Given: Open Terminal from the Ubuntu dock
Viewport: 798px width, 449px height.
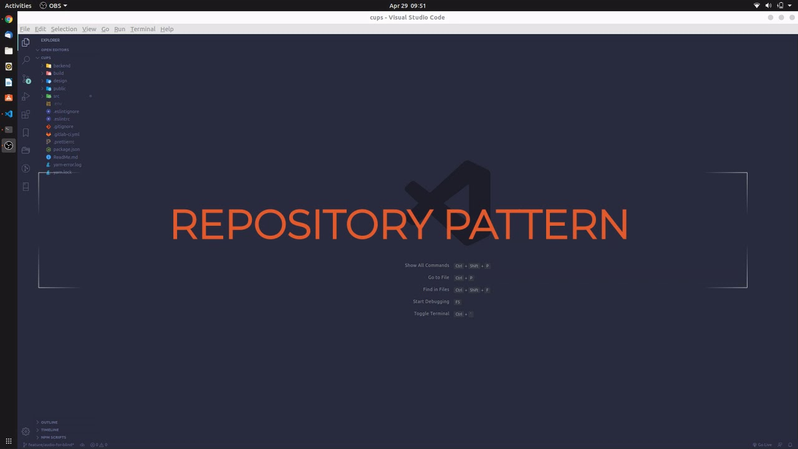Looking at the screenshot, I should pyautogui.click(x=9, y=130).
